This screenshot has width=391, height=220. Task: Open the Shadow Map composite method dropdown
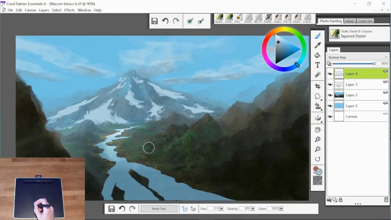(357, 57)
